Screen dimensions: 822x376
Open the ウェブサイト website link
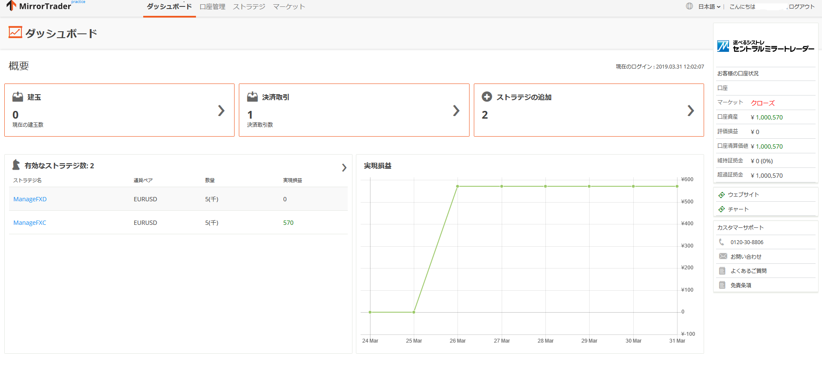point(743,195)
